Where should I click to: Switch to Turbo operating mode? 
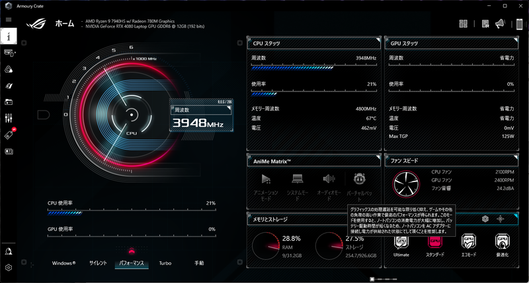click(165, 263)
